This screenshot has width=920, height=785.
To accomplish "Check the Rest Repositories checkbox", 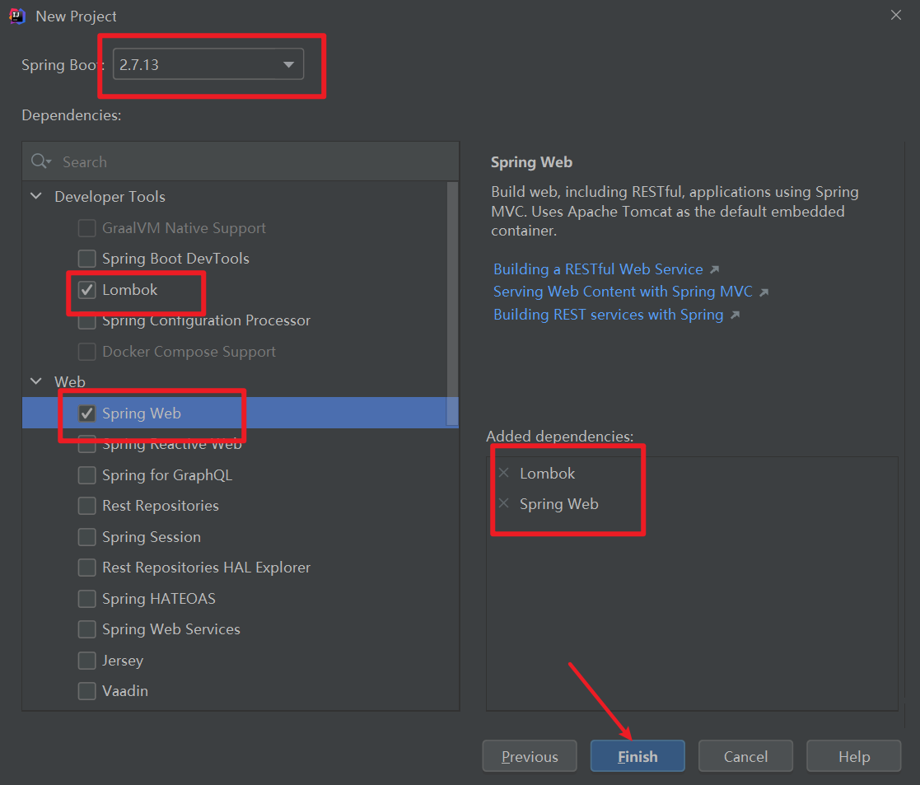I will point(86,506).
